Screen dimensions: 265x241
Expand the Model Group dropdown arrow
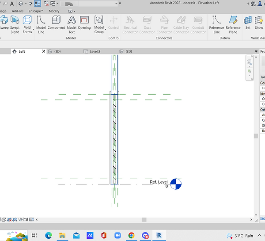point(106,30)
